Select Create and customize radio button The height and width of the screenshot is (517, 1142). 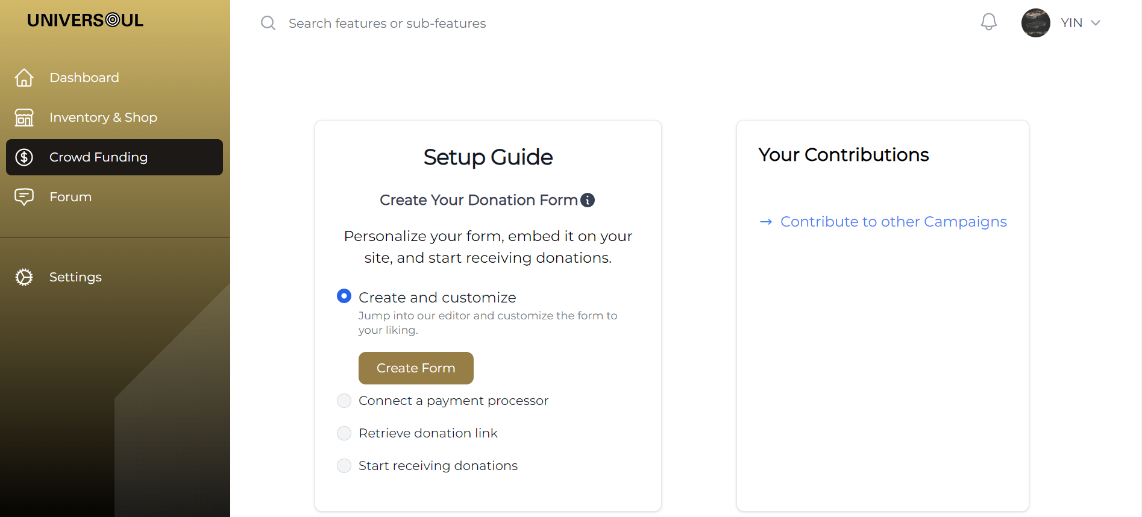tap(344, 296)
